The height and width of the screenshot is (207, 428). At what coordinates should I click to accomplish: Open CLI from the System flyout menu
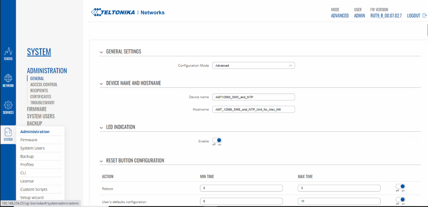coord(23,173)
